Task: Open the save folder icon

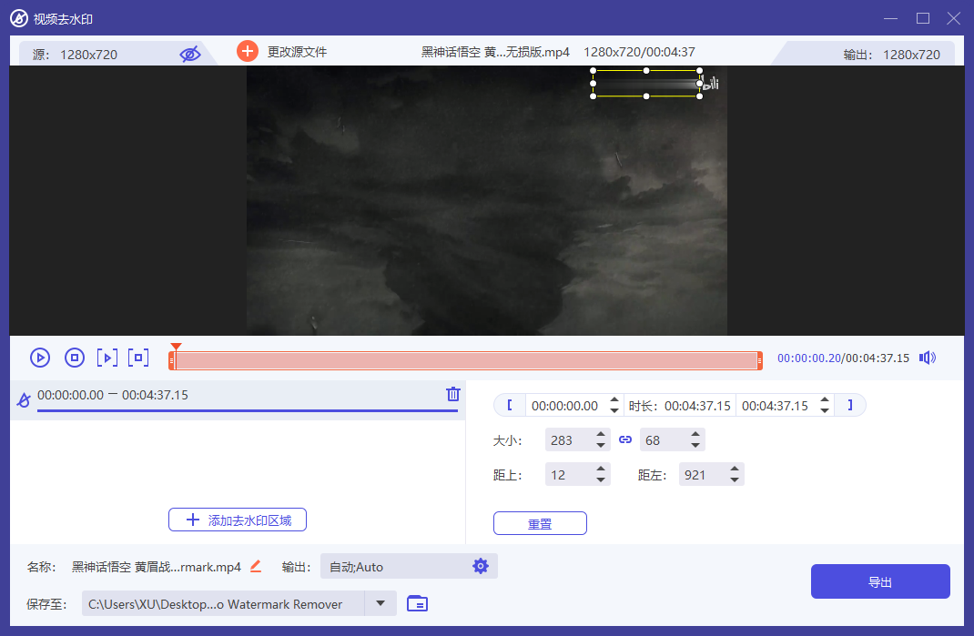Action: [417, 603]
